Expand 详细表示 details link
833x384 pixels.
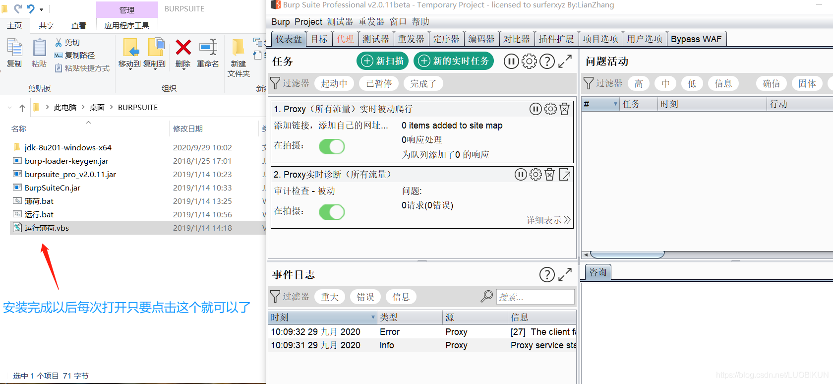click(x=549, y=220)
